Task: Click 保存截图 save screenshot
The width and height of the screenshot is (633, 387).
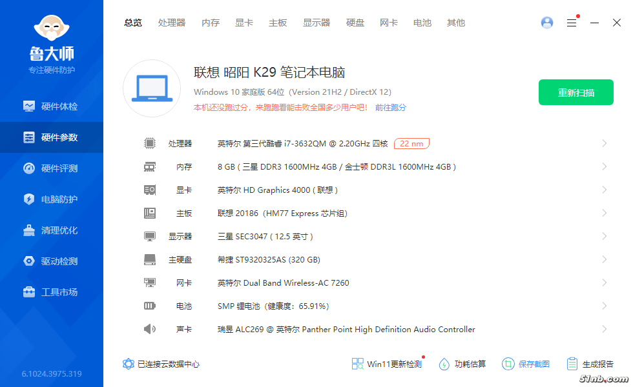Action: pos(526,364)
